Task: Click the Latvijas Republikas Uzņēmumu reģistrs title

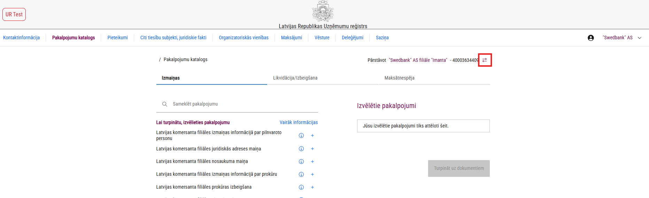Action: [x=323, y=26]
